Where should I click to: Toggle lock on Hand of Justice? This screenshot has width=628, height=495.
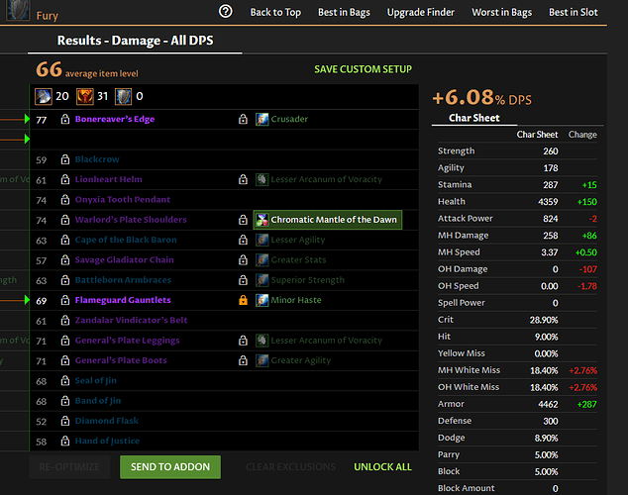pos(65,441)
